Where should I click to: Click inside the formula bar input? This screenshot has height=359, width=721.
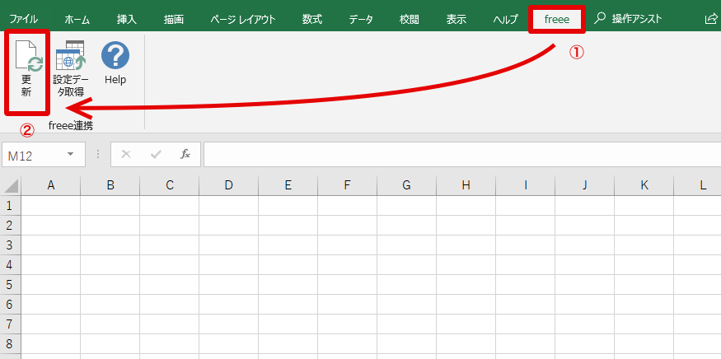pos(462,155)
